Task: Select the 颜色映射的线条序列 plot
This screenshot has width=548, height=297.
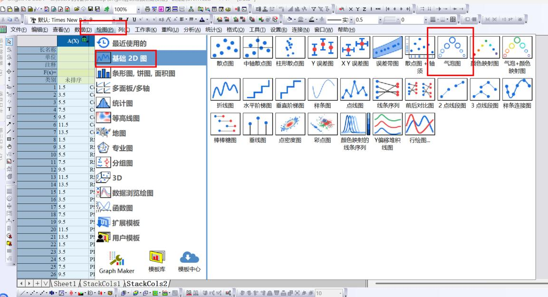Action: 355,124
